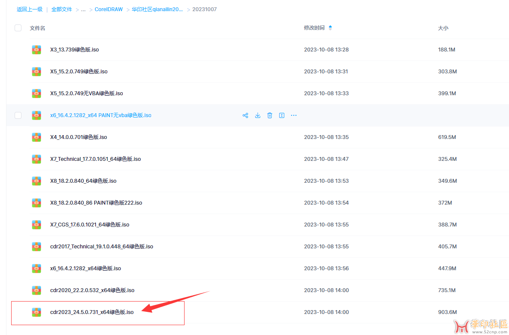The image size is (509, 335).
Task: Open file X8_18.2.0.840_86 PAINT绿色版222.iso
Action: pyautogui.click(x=96, y=203)
